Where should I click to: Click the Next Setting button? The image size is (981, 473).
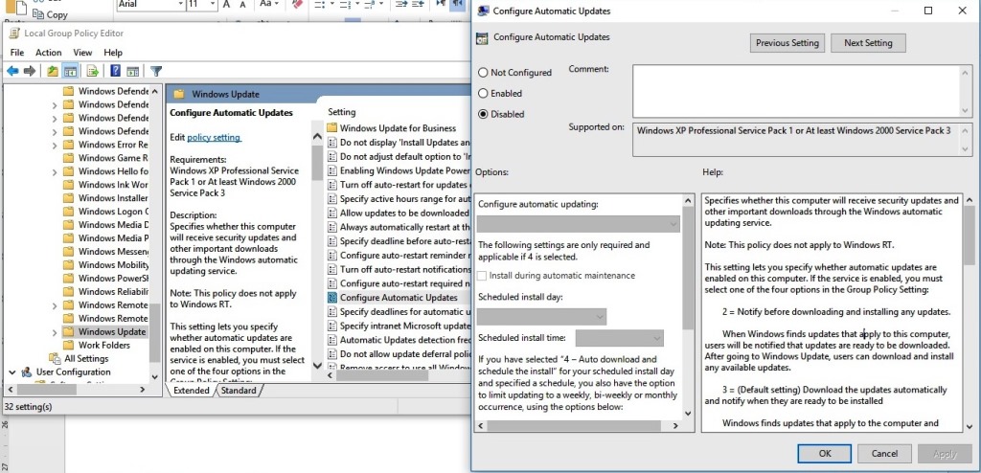868,43
